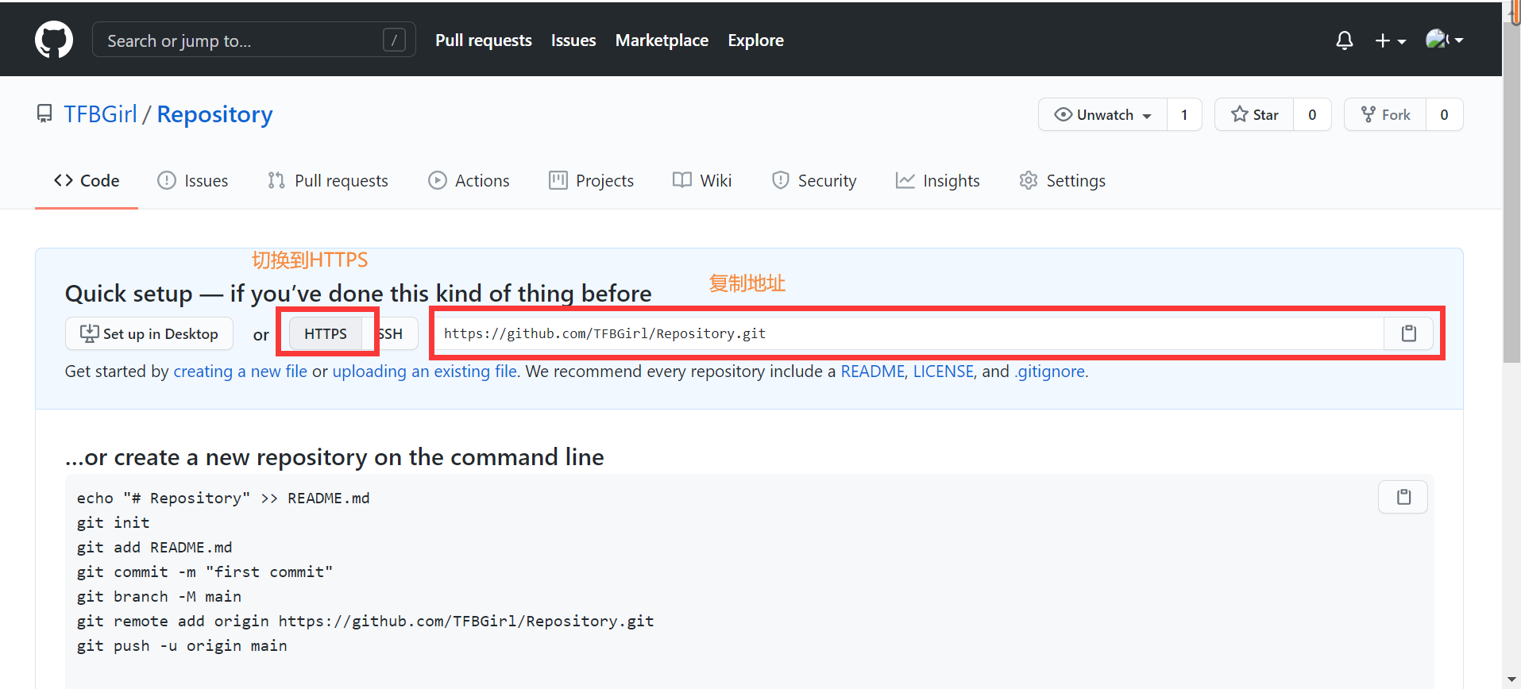Open Pull requests in top navigation

pyautogui.click(x=484, y=40)
